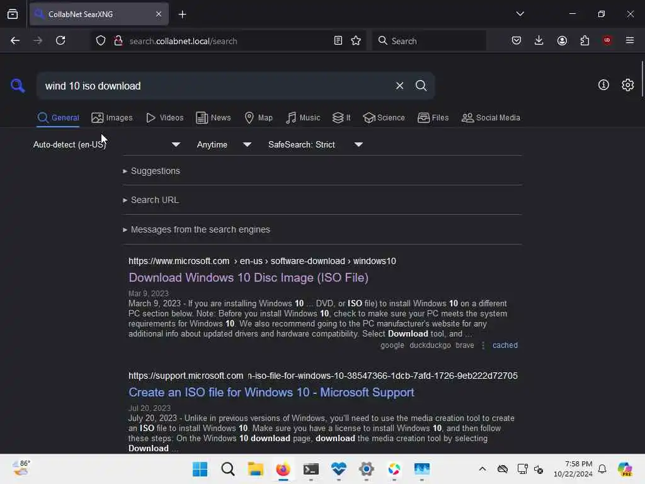List all tabs dropdown arrow
Viewport: 645px width, 484px height.
(x=520, y=14)
